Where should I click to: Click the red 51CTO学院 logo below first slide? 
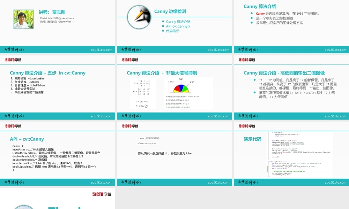pos(14,59)
